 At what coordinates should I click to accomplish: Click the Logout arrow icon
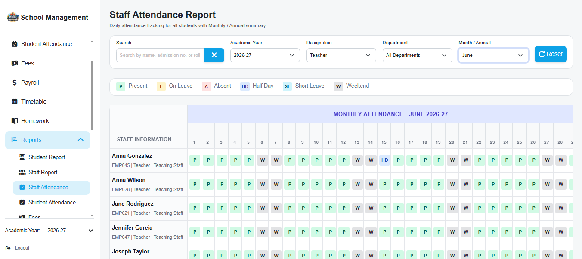coord(8,248)
